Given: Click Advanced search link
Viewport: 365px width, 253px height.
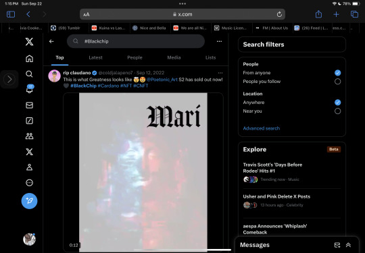Looking at the screenshot, I should [261, 128].
